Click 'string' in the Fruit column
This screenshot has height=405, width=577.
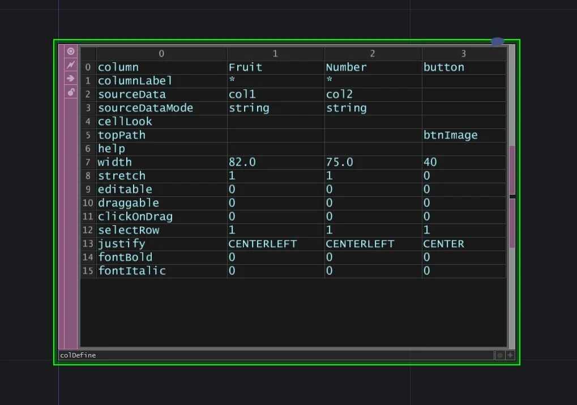click(x=276, y=108)
